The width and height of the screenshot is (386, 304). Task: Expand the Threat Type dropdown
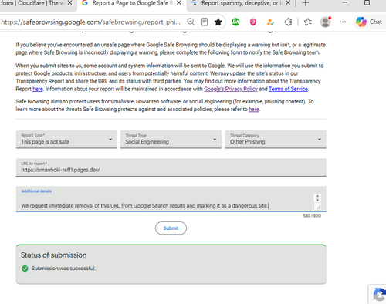pyautogui.click(x=171, y=140)
